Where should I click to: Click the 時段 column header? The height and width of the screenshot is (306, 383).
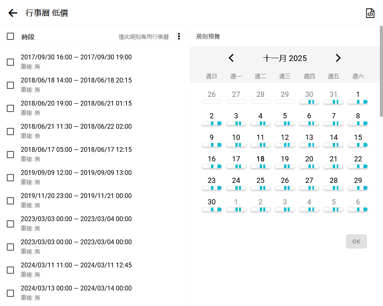28,37
